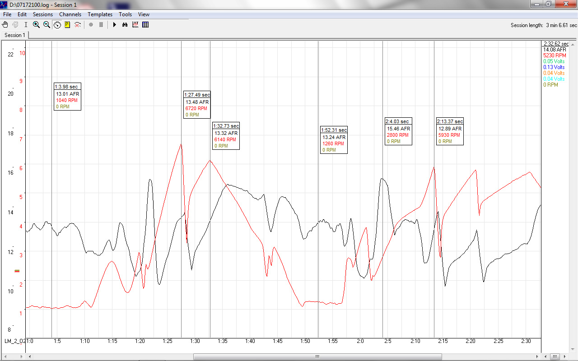This screenshot has height=361, width=578.
Task: Click the horizontal timeline scrollbar thumb
Action: click(317, 356)
